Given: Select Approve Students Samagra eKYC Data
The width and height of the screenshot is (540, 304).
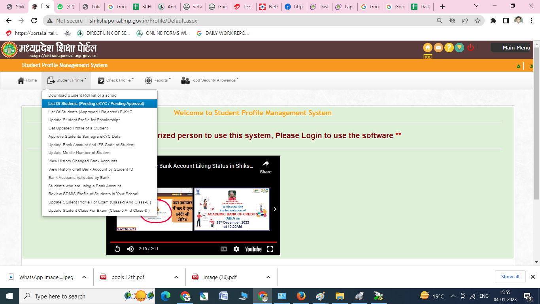Looking at the screenshot, I should click(84, 137).
